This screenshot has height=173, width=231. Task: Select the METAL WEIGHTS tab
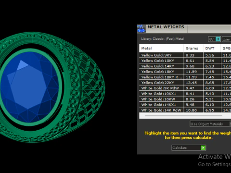[x=166, y=27]
